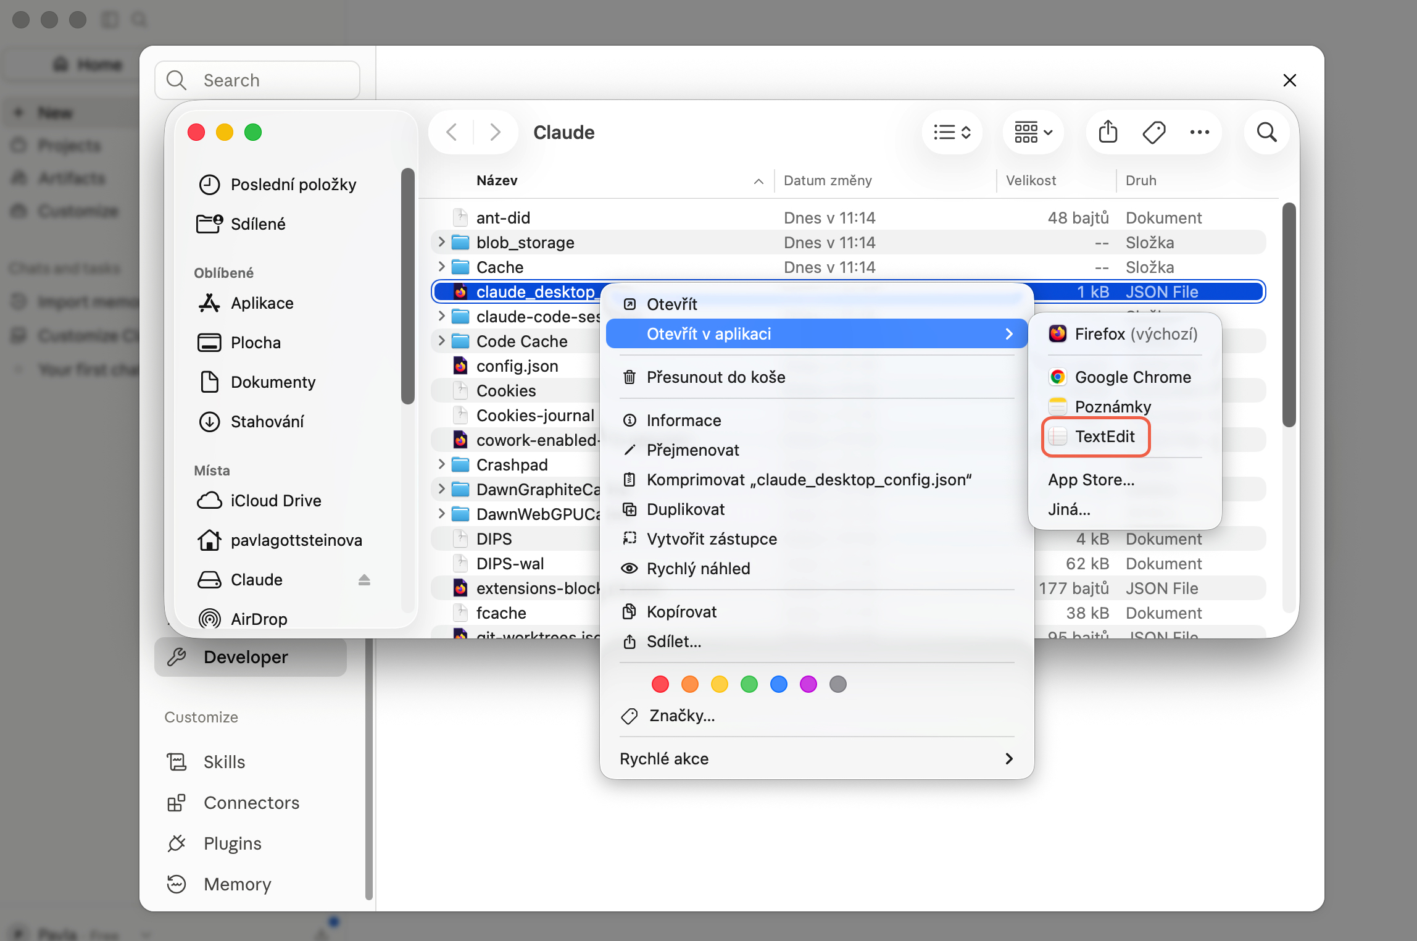Close the settings dialog with X

point(1290,80)
